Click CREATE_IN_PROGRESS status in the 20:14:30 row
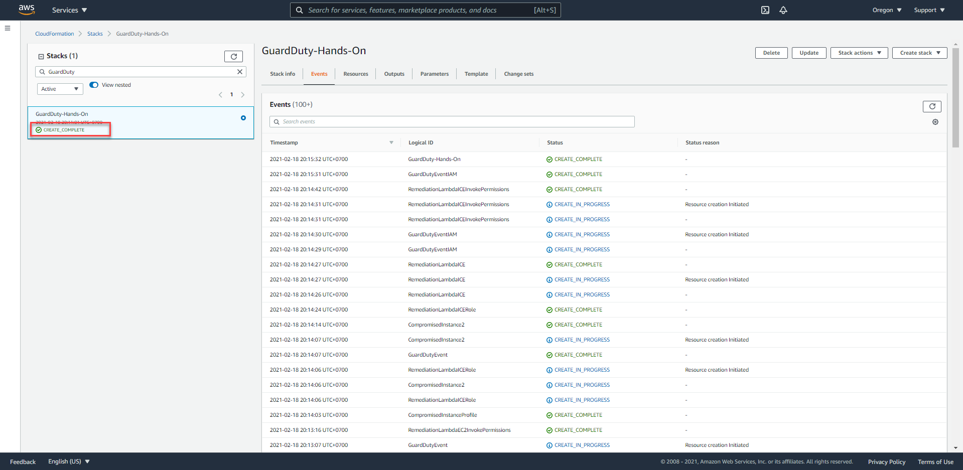Image resolution: width=963 pixels, height=470 pixels. click(x=578, y=234)
